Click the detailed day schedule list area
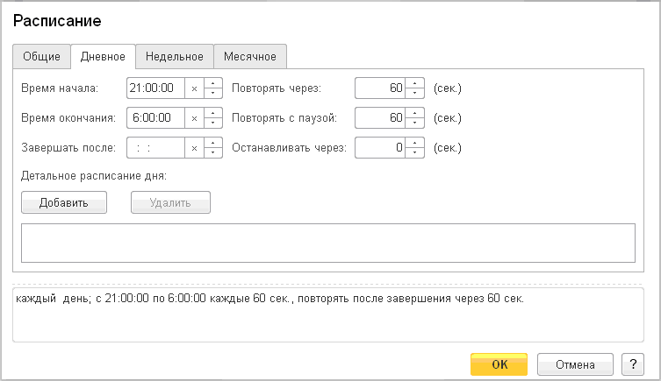The height and width of the screenshot is (381, 661). click(x=327, y=243)
